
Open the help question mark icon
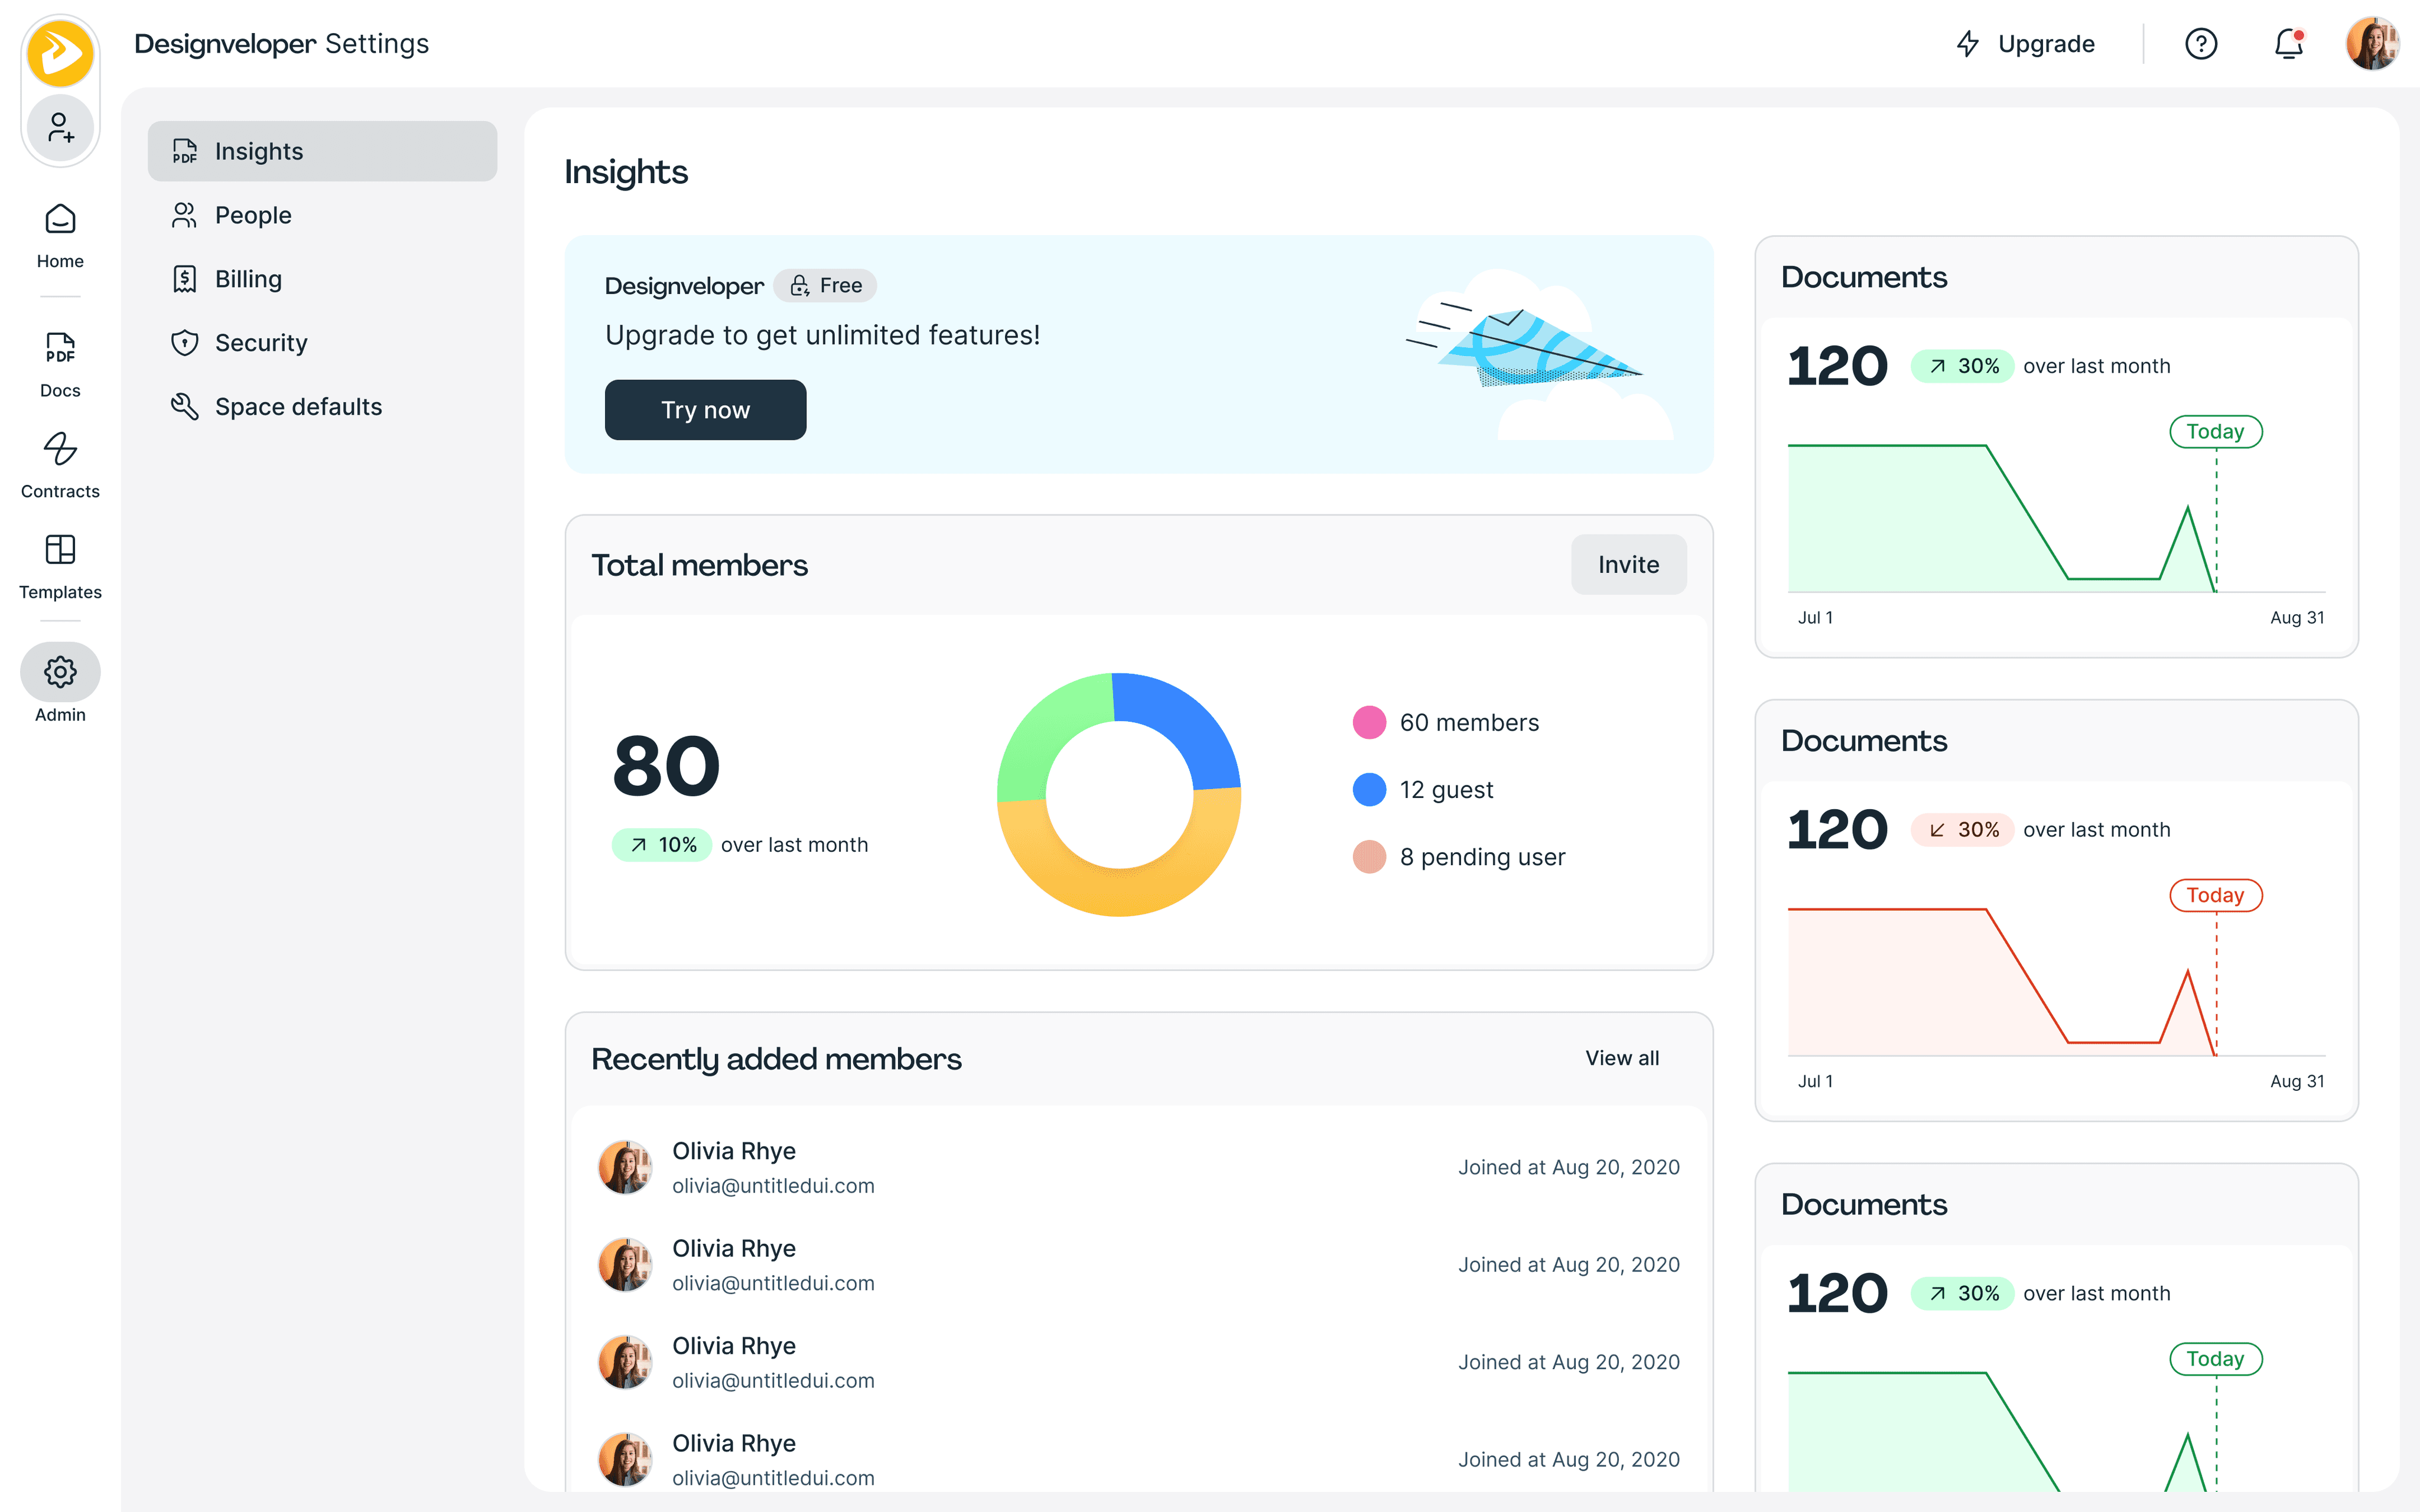tap(2200, 44)
